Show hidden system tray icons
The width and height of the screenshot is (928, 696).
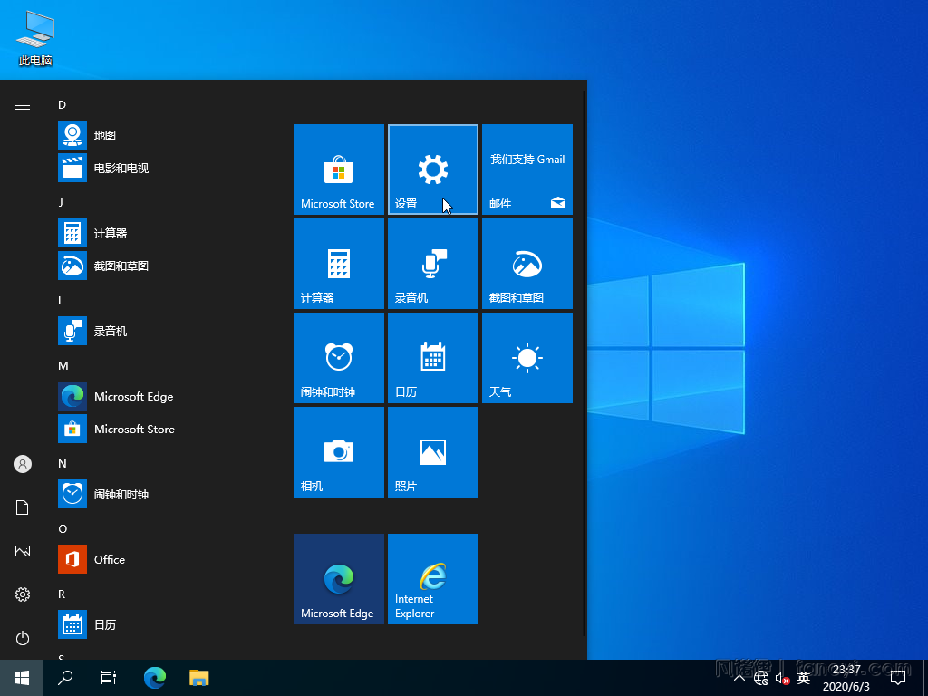point(739,678)
